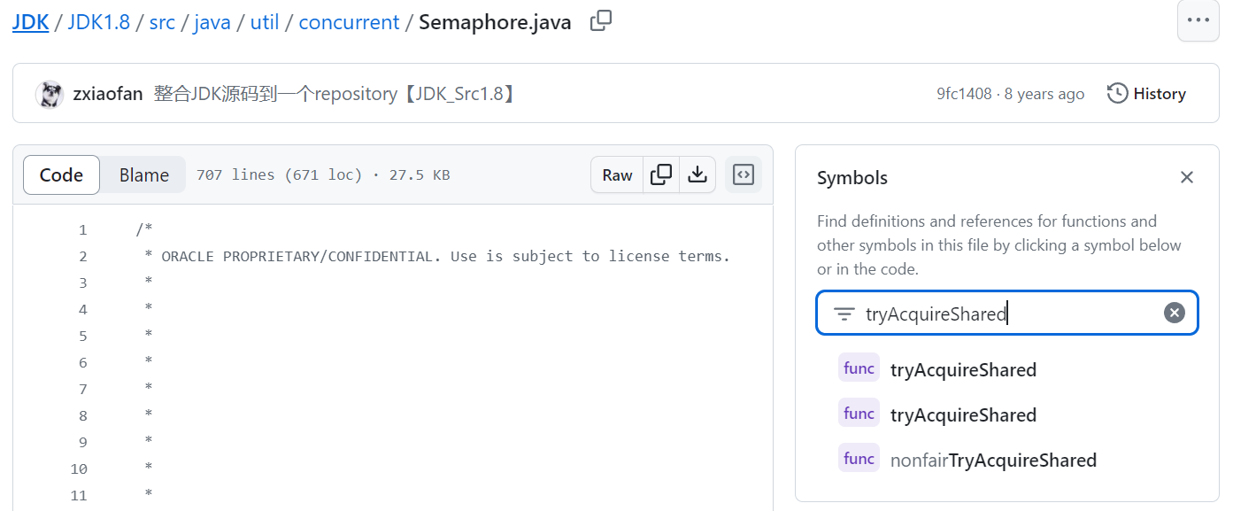Open Raw file view

point(617,175)
